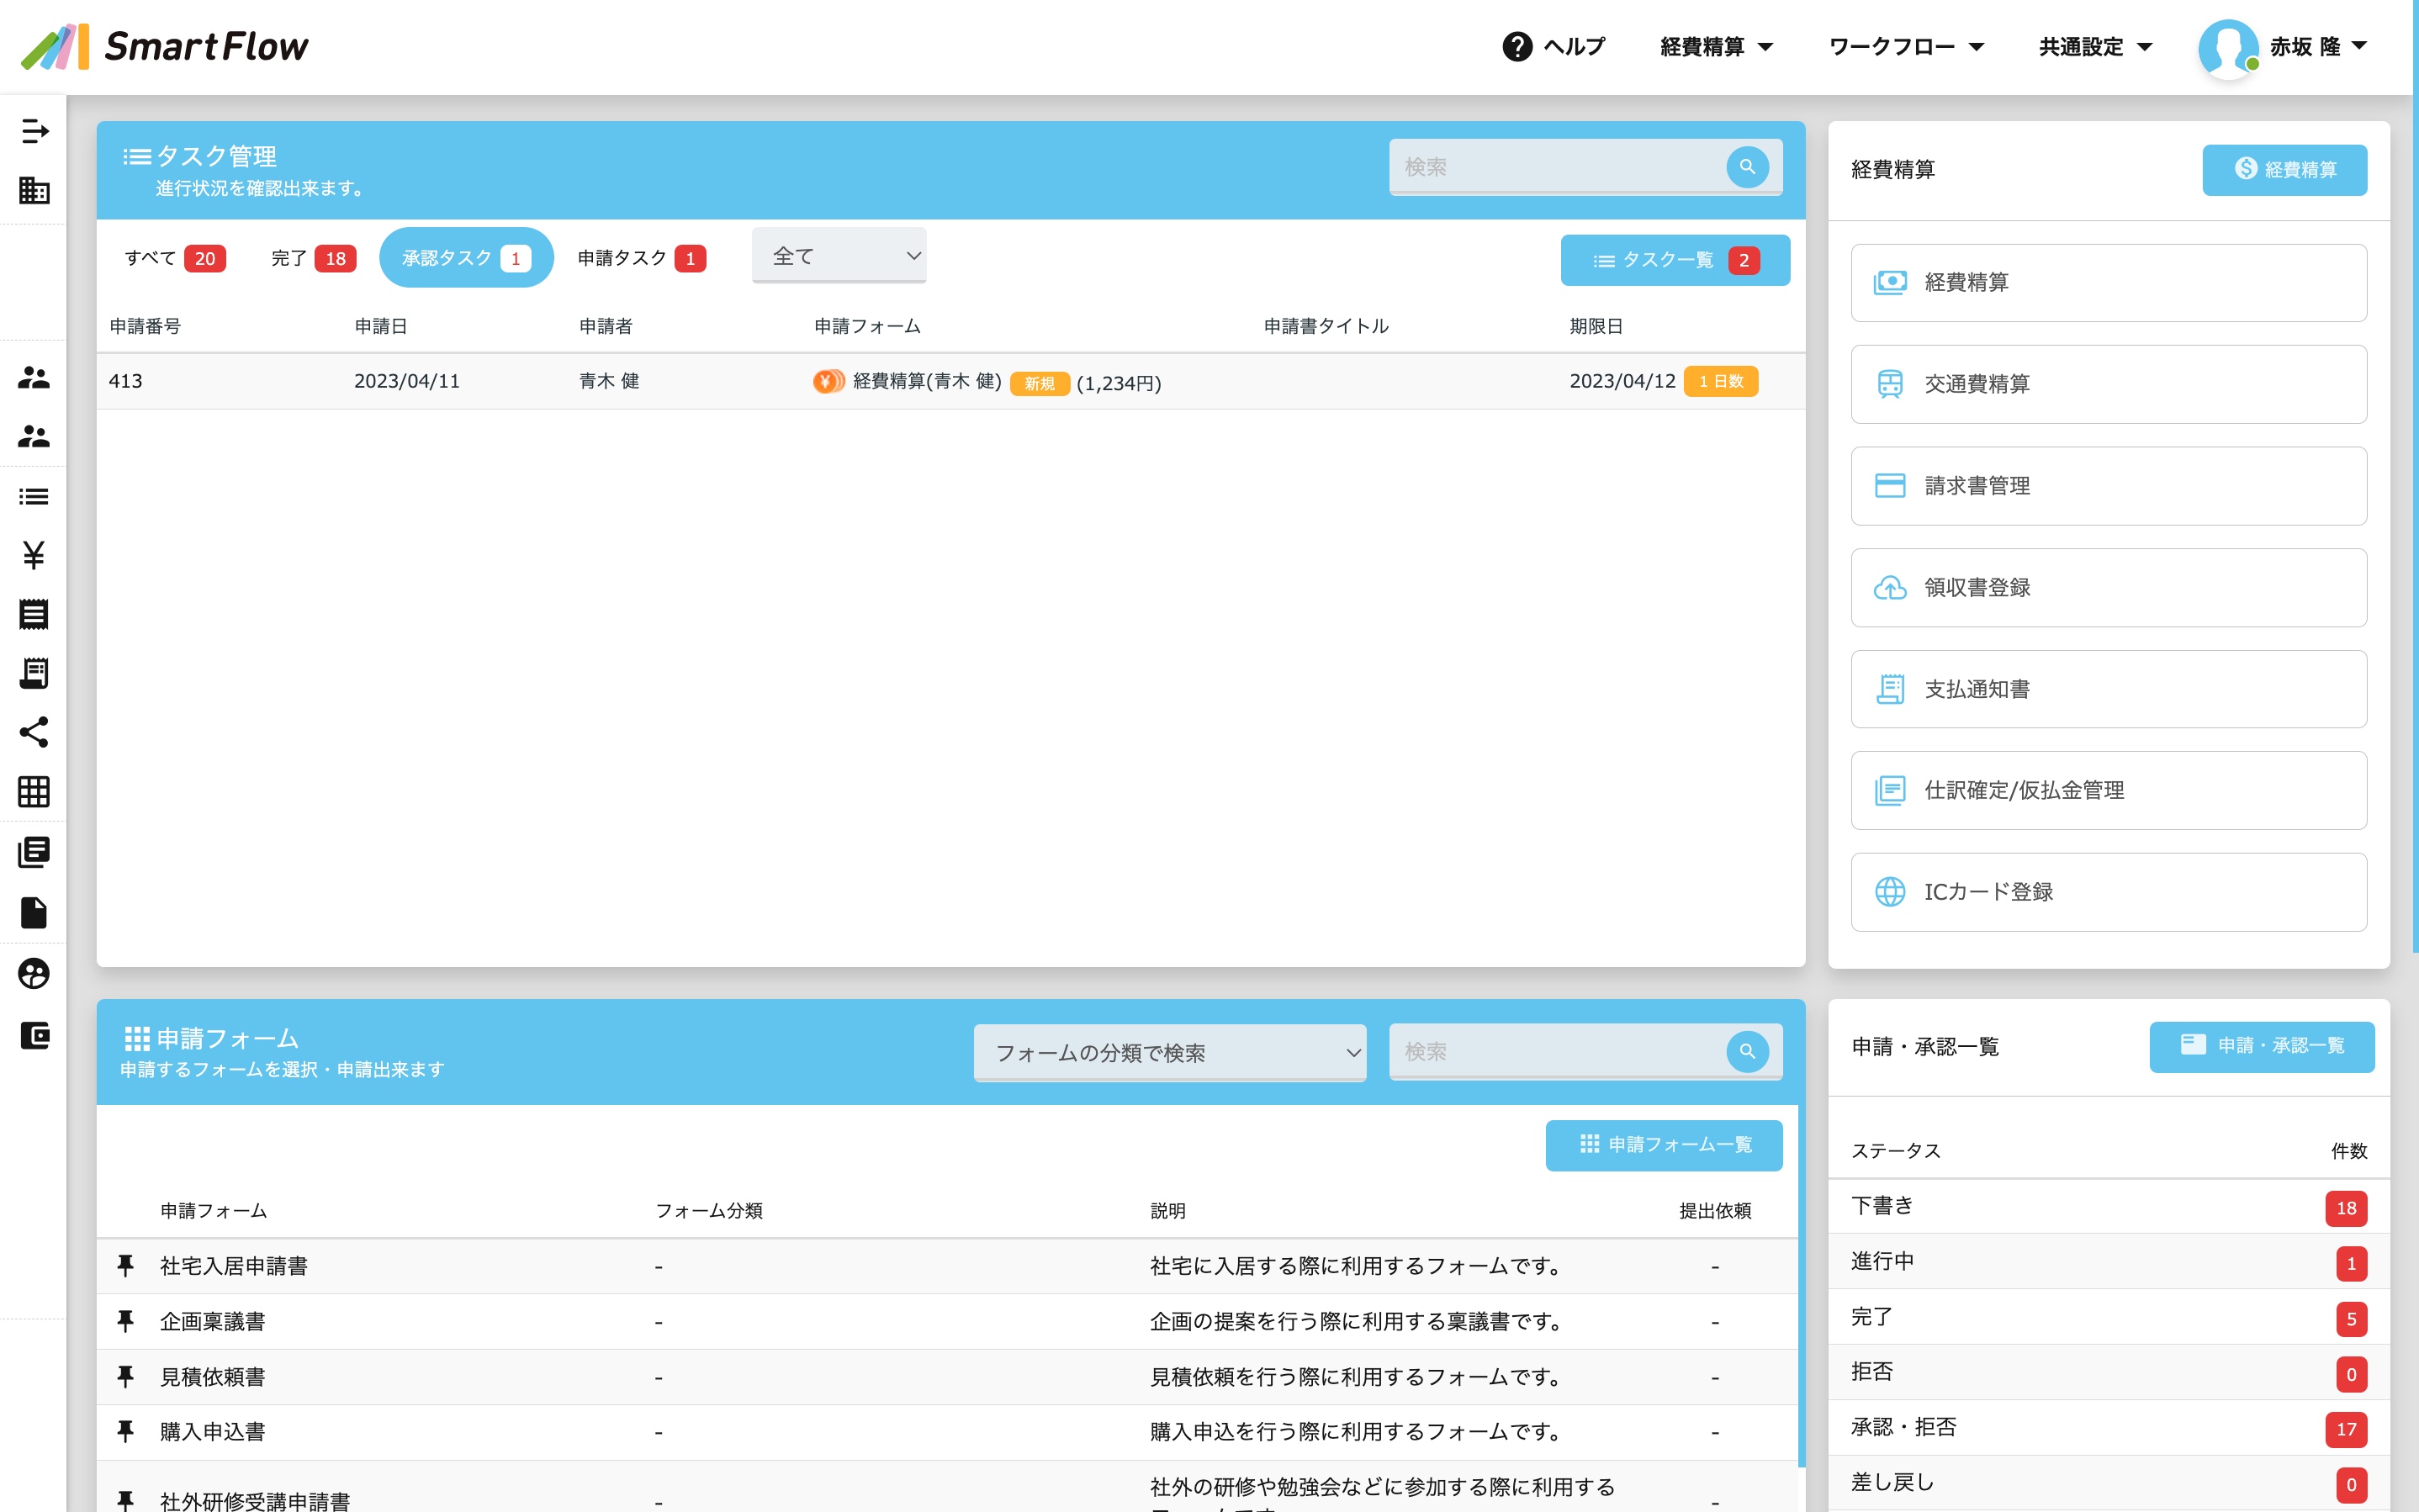Screen dimensions: 2419x1512
Task: Expand the sidebar menu arrow icon
Action: [34, 131]
